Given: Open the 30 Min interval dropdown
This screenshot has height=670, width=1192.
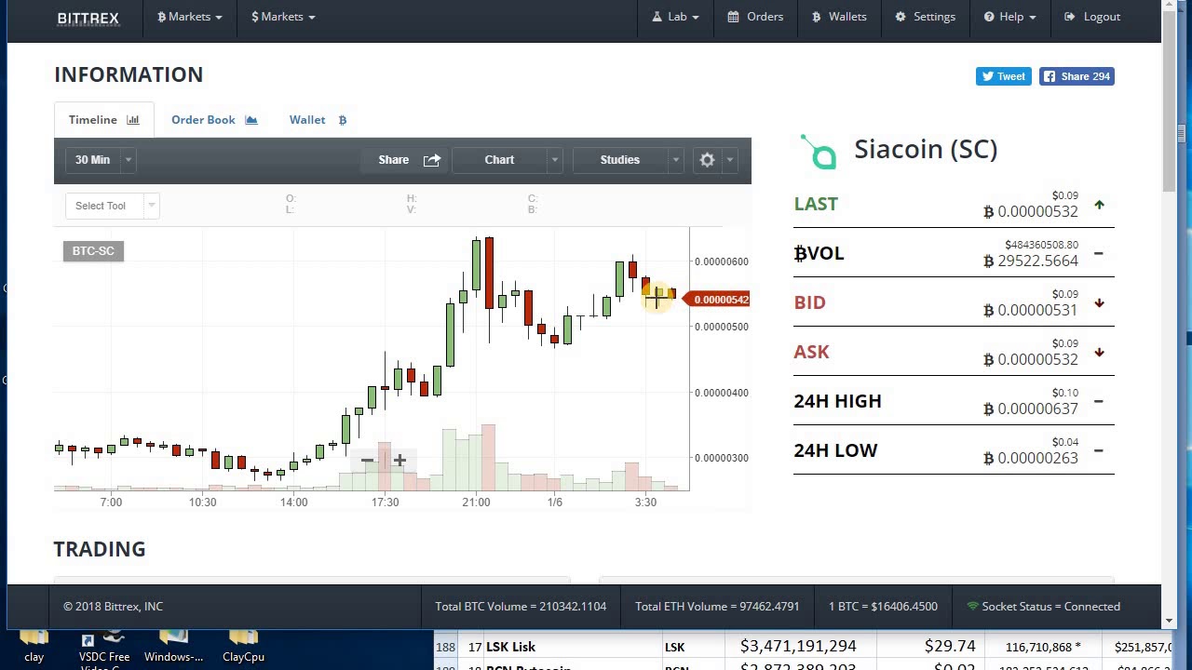Looking at the screenshot, I should coord(101,160).
